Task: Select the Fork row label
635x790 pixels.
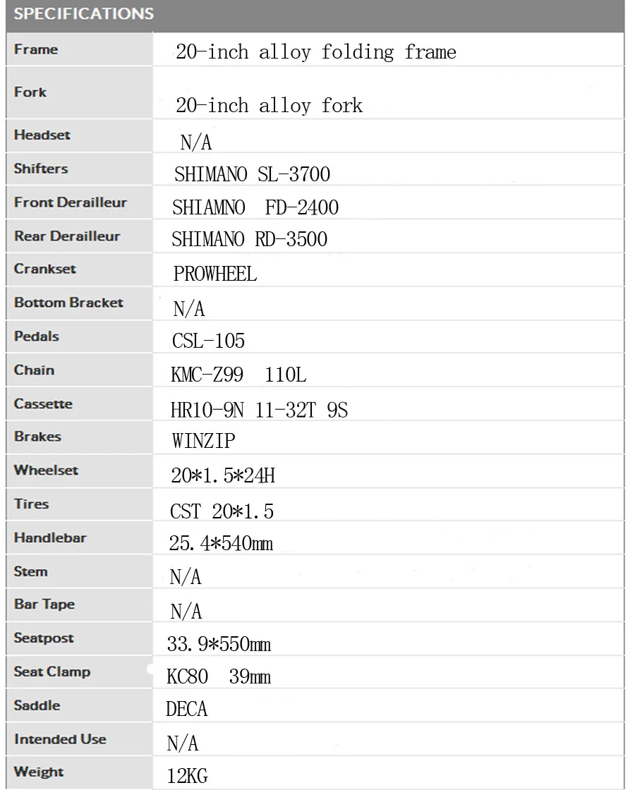Action: pyautogui.click(x=30, y=92)
